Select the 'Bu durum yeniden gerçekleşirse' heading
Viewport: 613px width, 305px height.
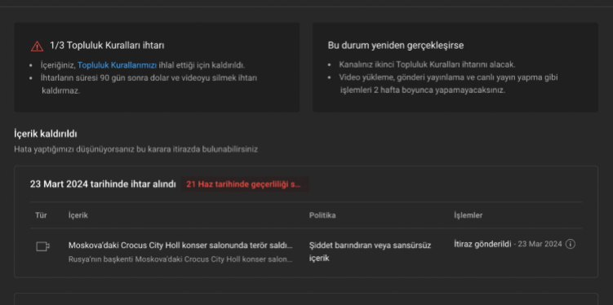(396, 46)
